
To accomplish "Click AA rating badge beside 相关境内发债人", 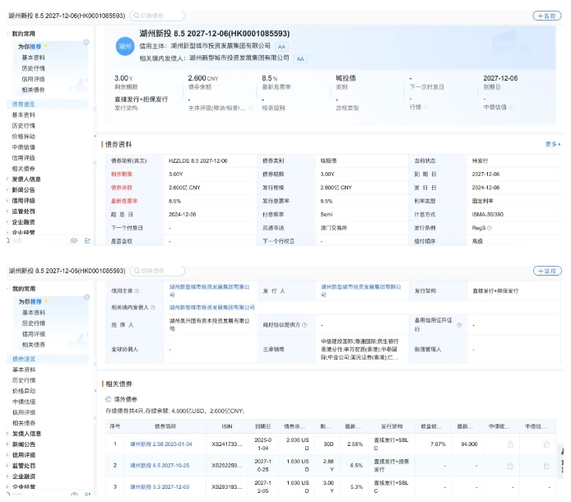I will pos(300,58).
